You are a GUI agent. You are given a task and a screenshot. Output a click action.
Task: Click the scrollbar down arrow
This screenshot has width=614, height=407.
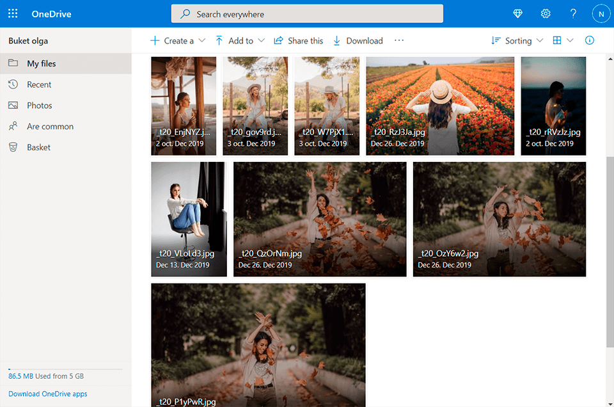(x=610, y=403)
